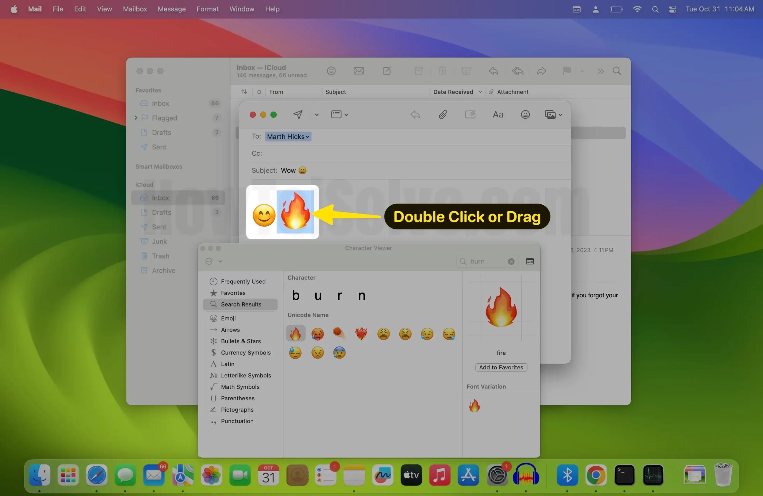Open the Date Received sort dropdown
Viewport: 763px width, 496px height.
480,92
